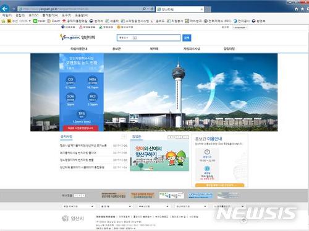Screen dimensions: 309x231
Task: Click the blue closed-day icon under the clock
Action: point(207,168)
